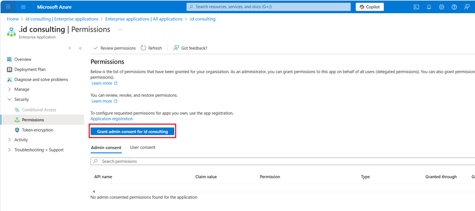Open the notifications bell
475x211 pixels.
pos(429,7)
